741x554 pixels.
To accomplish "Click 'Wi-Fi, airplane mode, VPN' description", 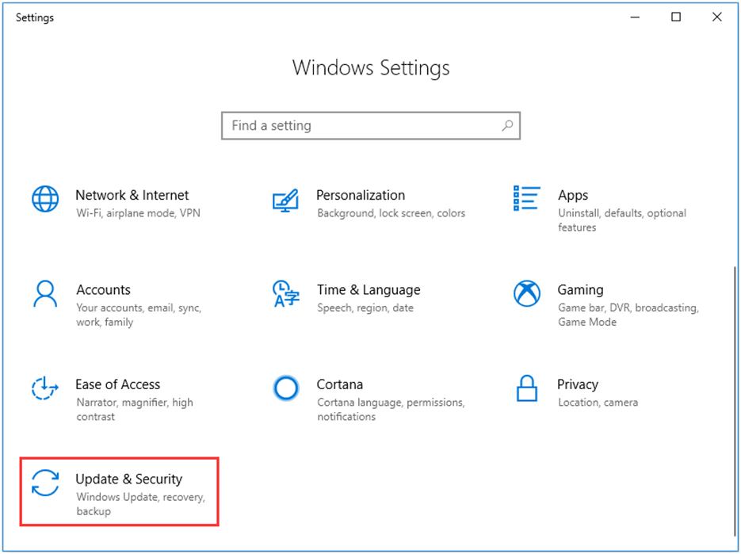I will click(138, 213).
